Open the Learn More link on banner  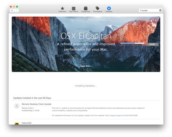coord(86,66)
